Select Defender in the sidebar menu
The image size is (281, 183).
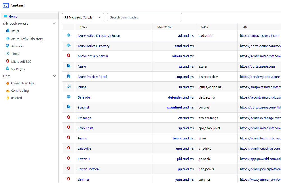pos(17,46)
